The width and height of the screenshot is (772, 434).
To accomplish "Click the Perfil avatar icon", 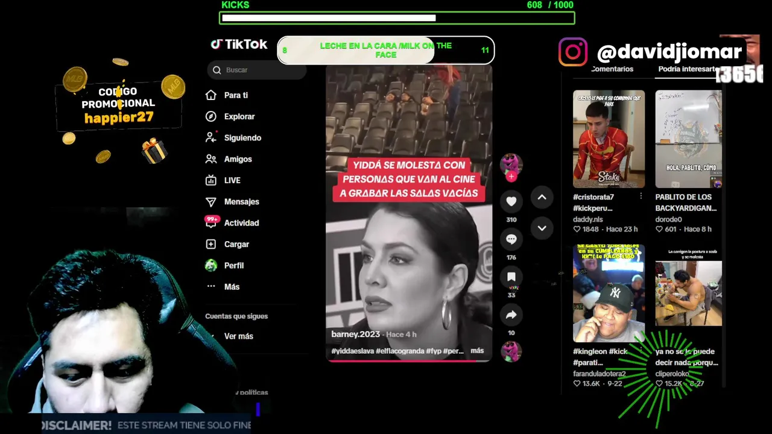I will pos(211,265).
